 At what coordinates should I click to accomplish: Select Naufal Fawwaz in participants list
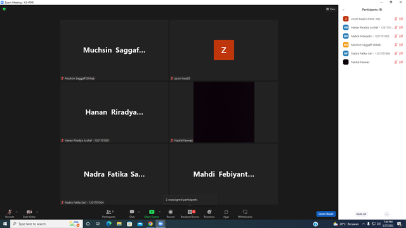point(372,62)
